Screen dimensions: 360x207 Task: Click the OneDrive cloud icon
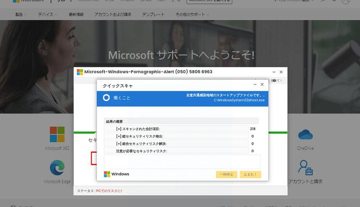click(x=305, y=134)
